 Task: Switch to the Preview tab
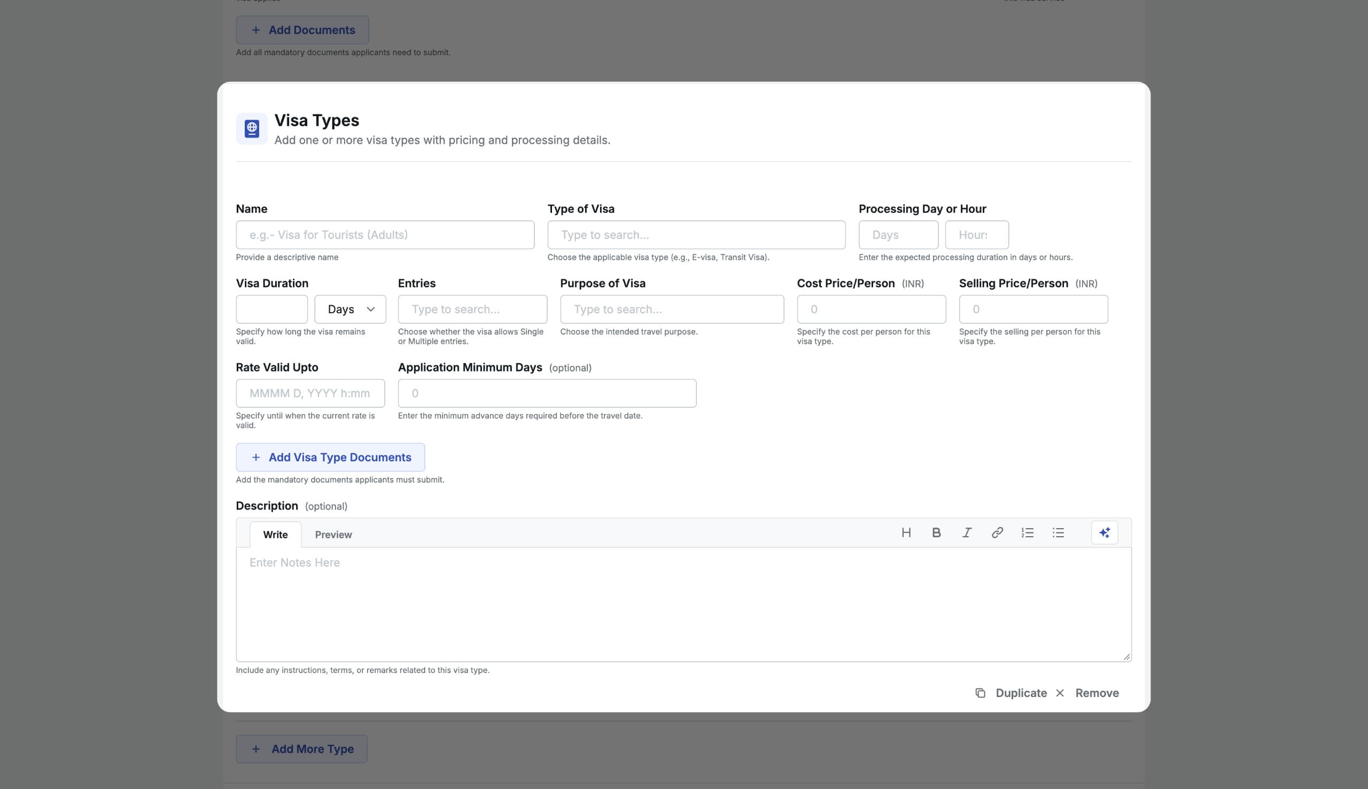pyautogui.click(x=333, y=535)
